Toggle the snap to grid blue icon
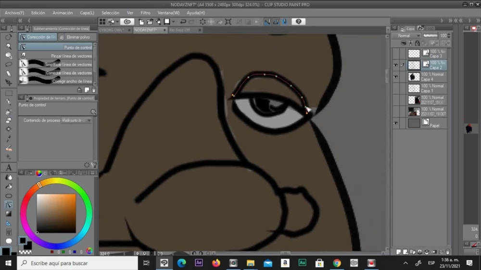481x270 pixels. pyautogui.click(x=284, y=22)
